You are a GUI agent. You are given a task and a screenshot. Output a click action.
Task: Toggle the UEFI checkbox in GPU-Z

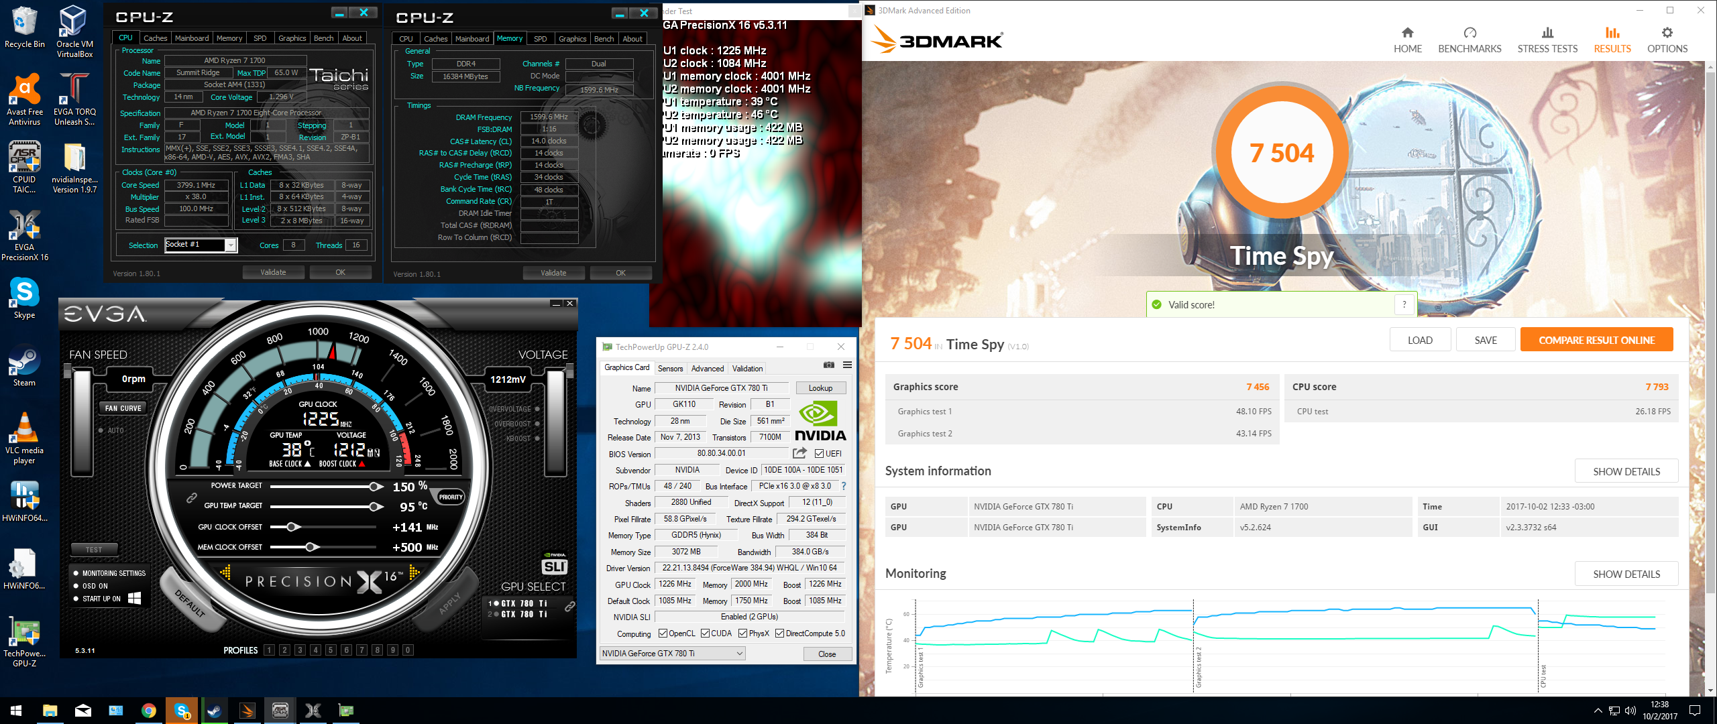tap(819, 454)
